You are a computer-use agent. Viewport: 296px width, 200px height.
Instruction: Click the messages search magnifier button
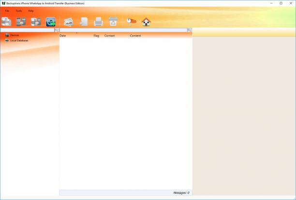189,30
